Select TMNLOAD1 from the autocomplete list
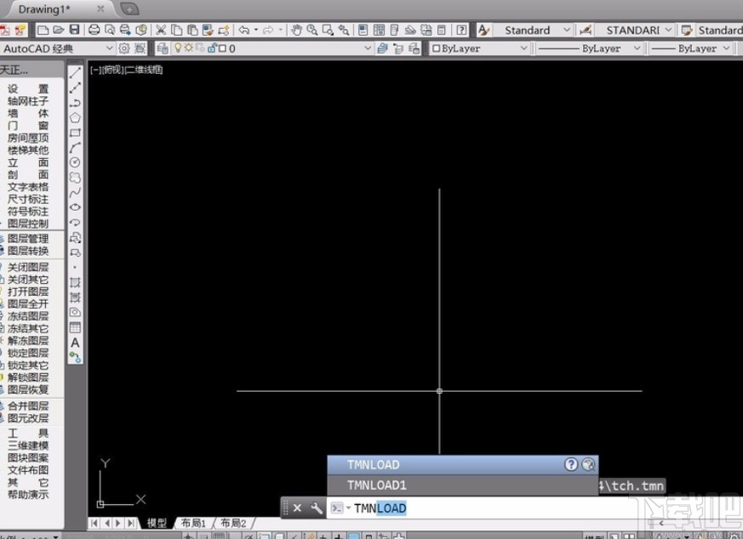This screenshot has width=743, height=539. coord(462,485)
